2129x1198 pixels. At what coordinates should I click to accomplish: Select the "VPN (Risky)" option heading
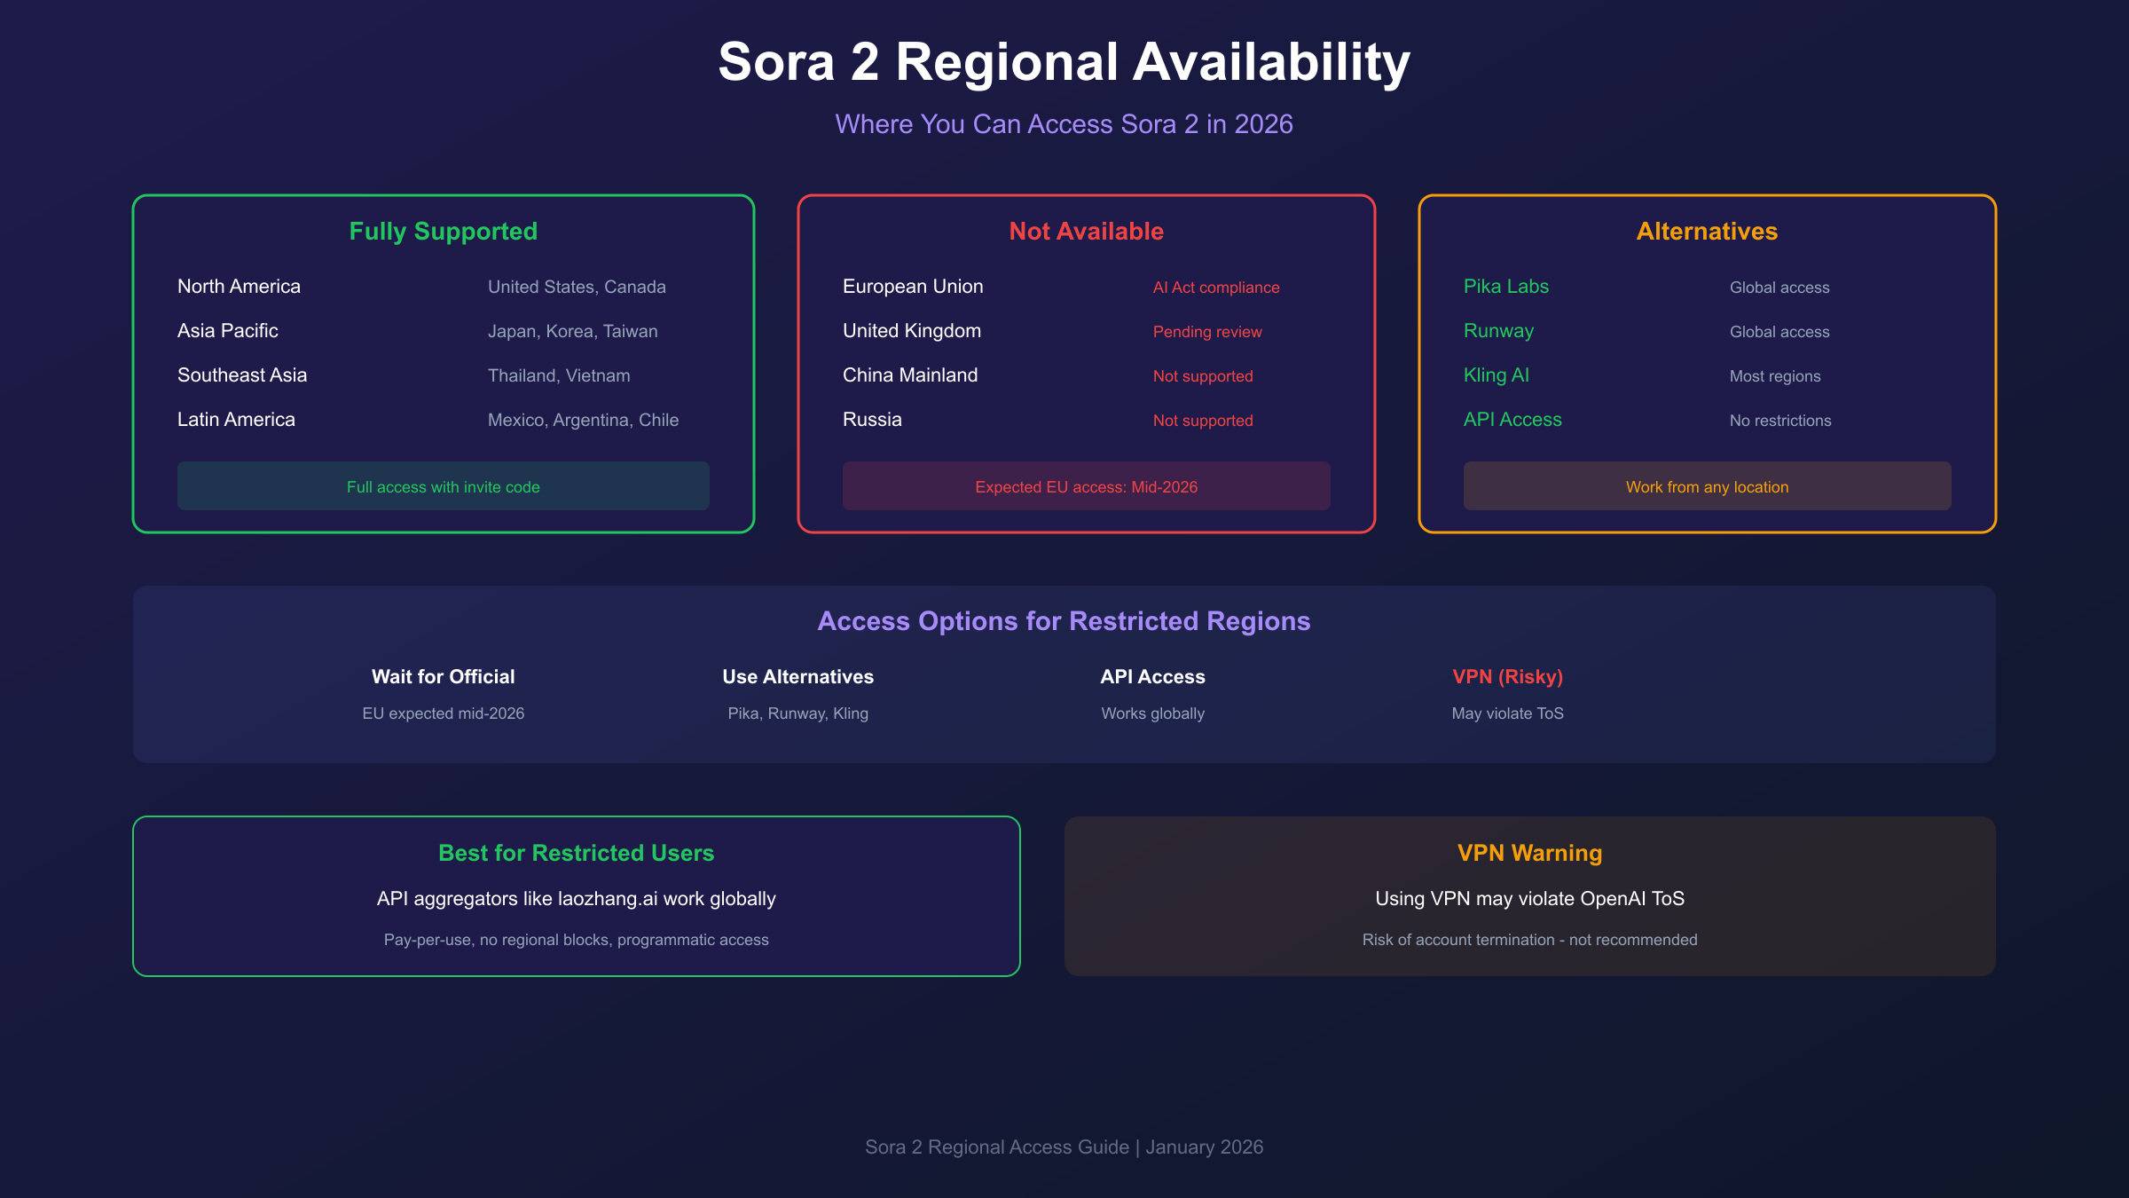pos(1507,676)
